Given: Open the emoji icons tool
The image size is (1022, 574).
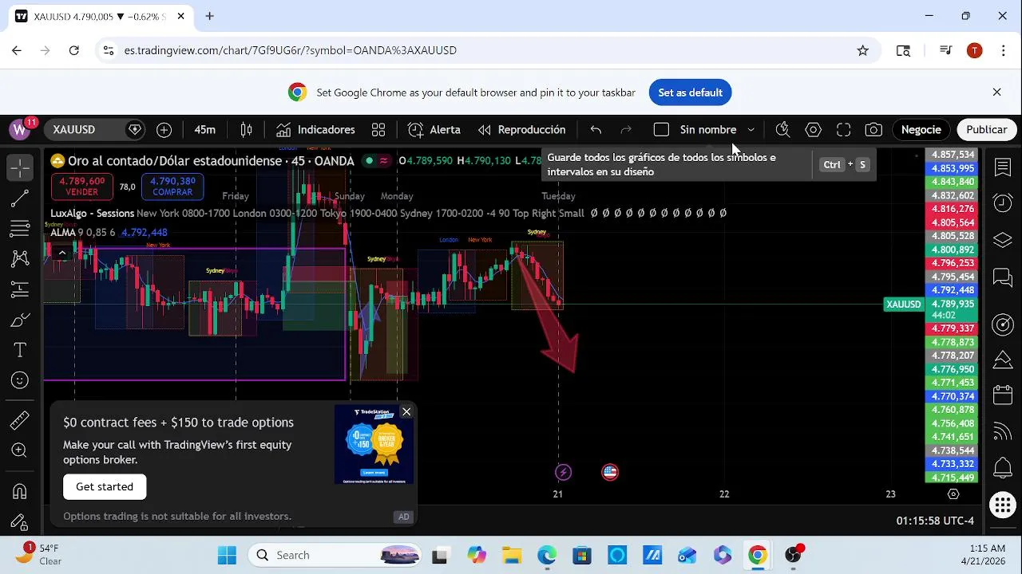Looking at the screenshot, I should pos(20,380).
